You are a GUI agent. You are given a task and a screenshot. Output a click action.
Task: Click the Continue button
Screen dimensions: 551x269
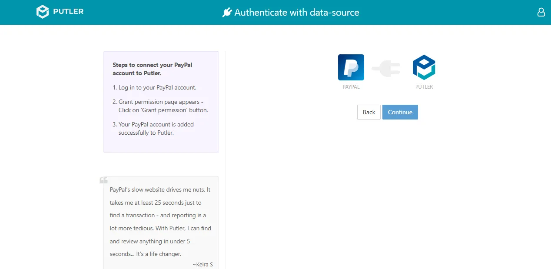[x=400, y=112]
